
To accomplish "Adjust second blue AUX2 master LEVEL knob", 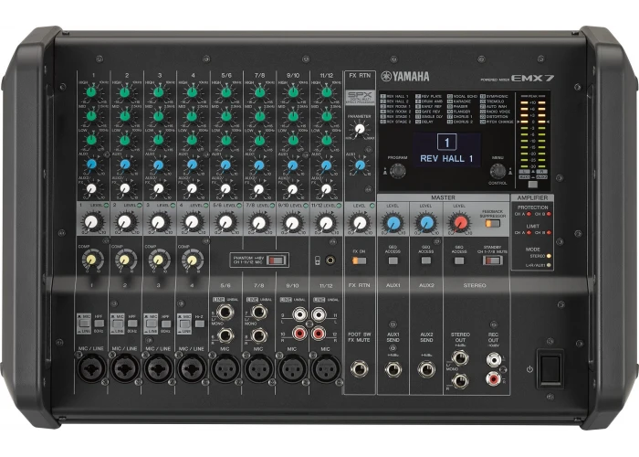I will click(x=426, y=223).
